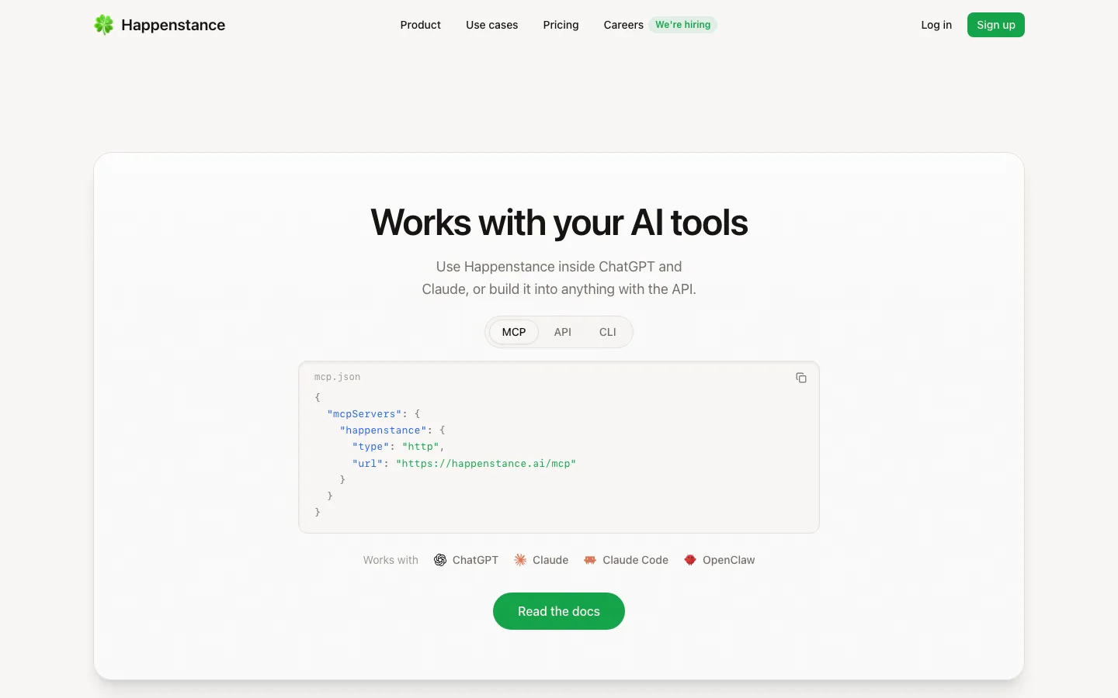Go to the Pricing page
The height and width of the screenshot is (698, 1118).
pyautogui.click(x=561, y=25)
